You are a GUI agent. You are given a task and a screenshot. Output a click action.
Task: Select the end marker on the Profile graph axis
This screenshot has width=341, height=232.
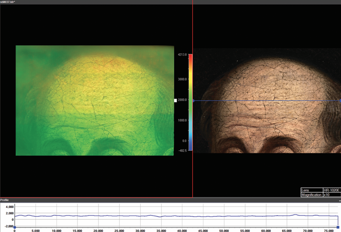pos(338,227)
